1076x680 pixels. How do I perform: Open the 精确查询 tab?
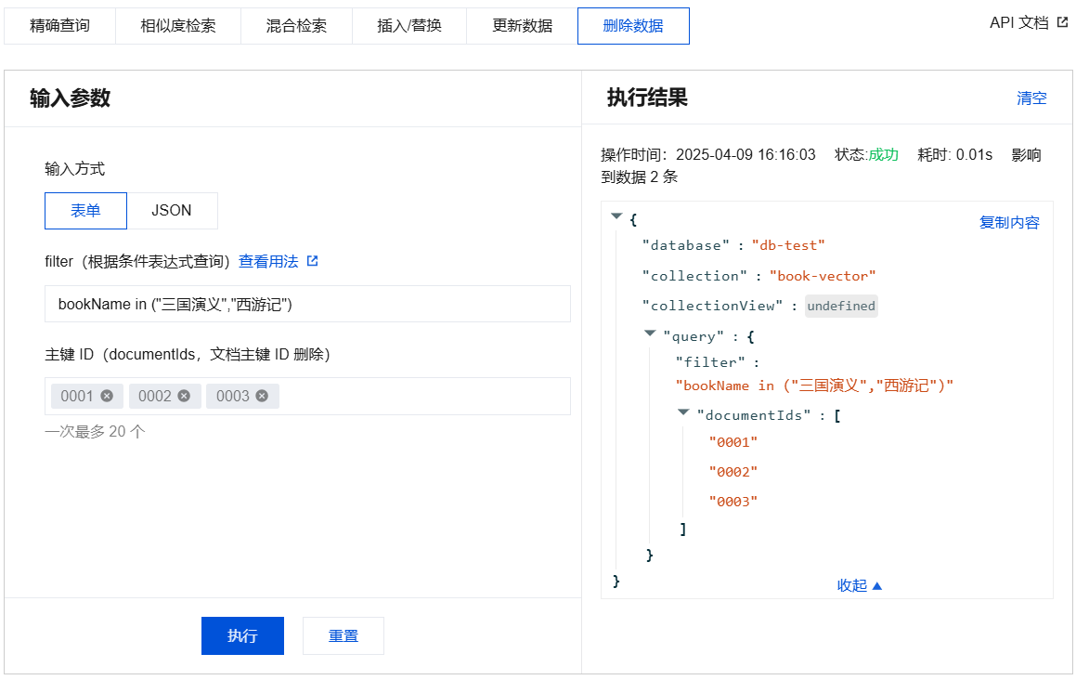click(59, 26)
